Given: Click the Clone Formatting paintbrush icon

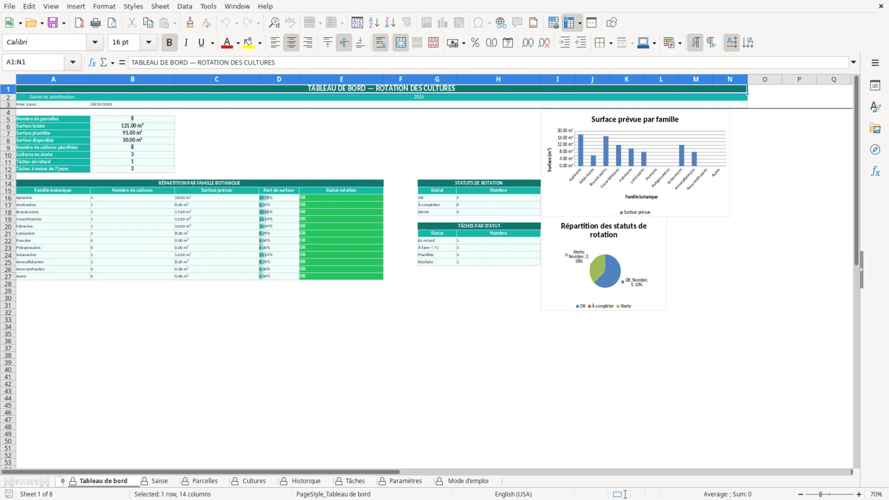Looking at the screenshot, I should [190, 23].
